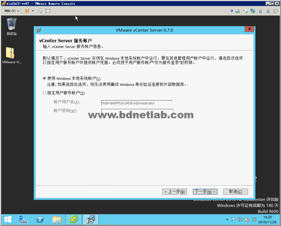281x226 pixels.
Task: Click the 下一步(N) next button
Action: pos(205,192)
